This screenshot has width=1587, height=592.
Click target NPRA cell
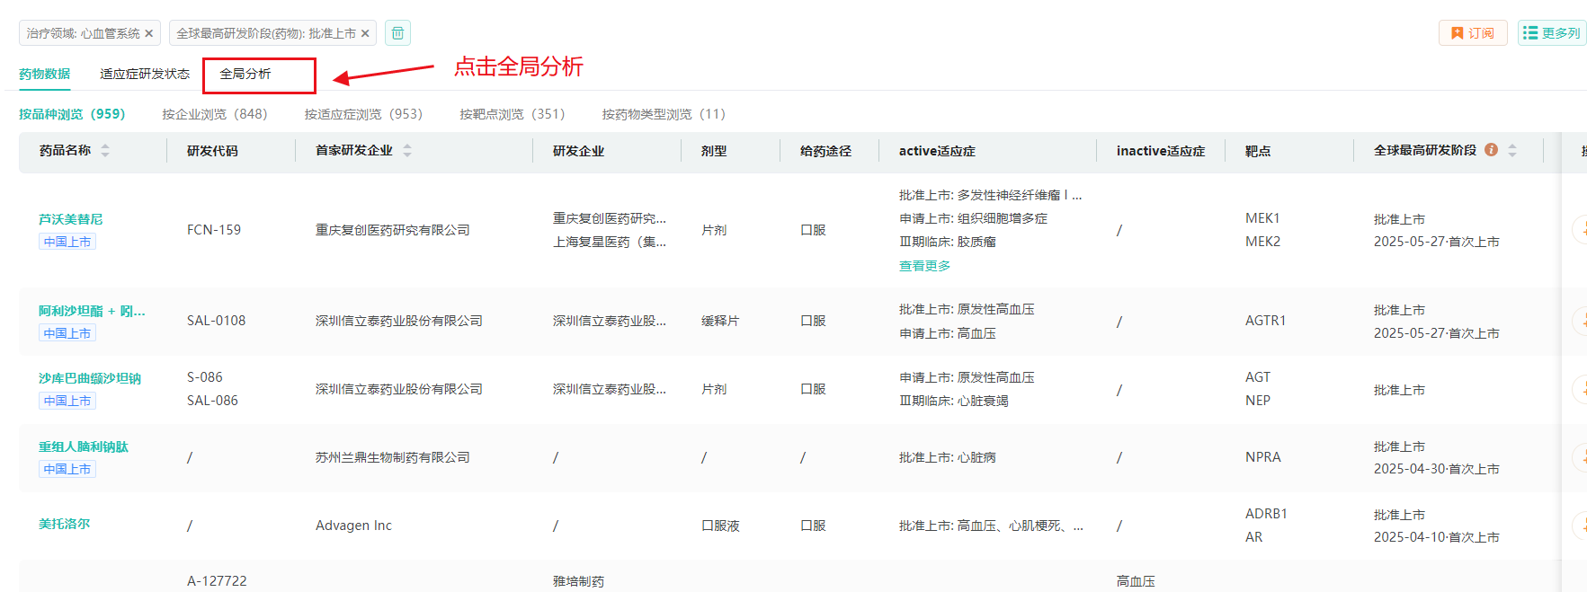1262,457
